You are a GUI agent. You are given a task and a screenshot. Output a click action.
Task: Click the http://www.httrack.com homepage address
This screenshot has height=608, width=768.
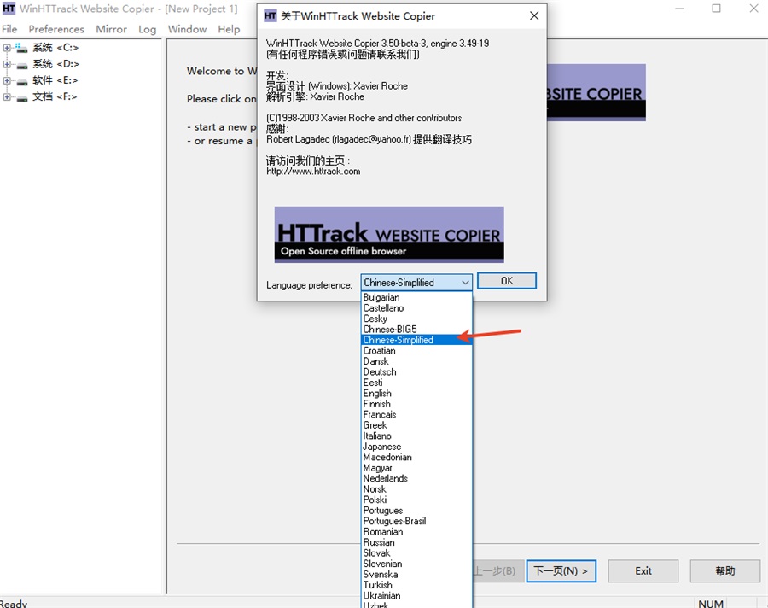(x=313, y=172)
